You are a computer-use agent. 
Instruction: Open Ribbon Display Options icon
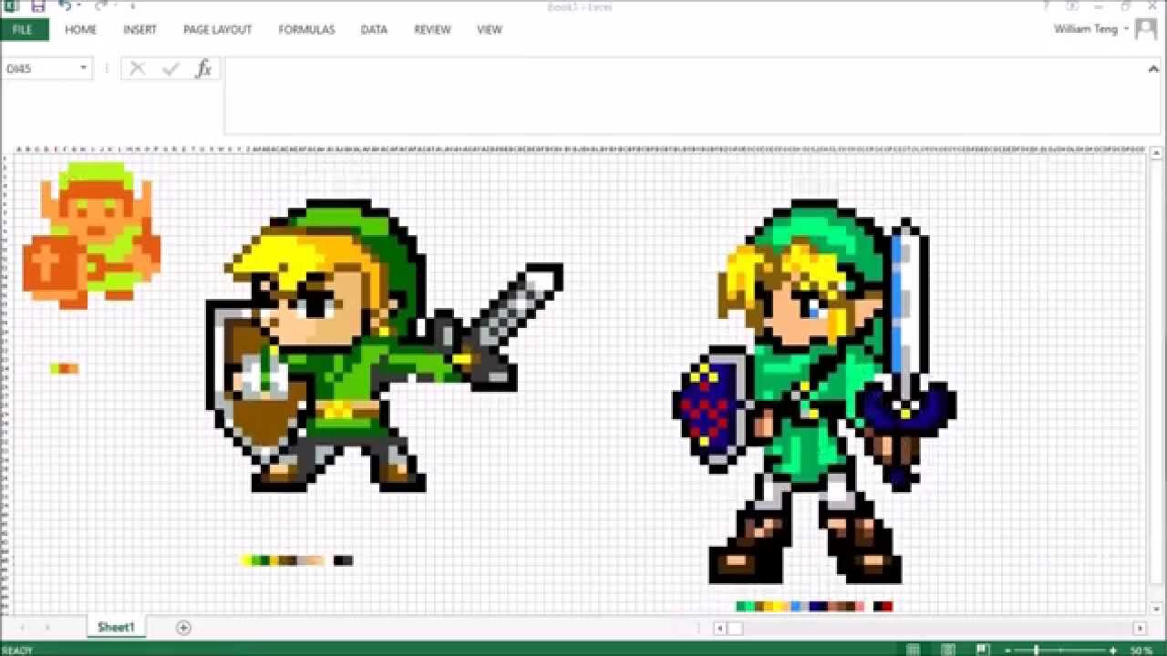1074,5
